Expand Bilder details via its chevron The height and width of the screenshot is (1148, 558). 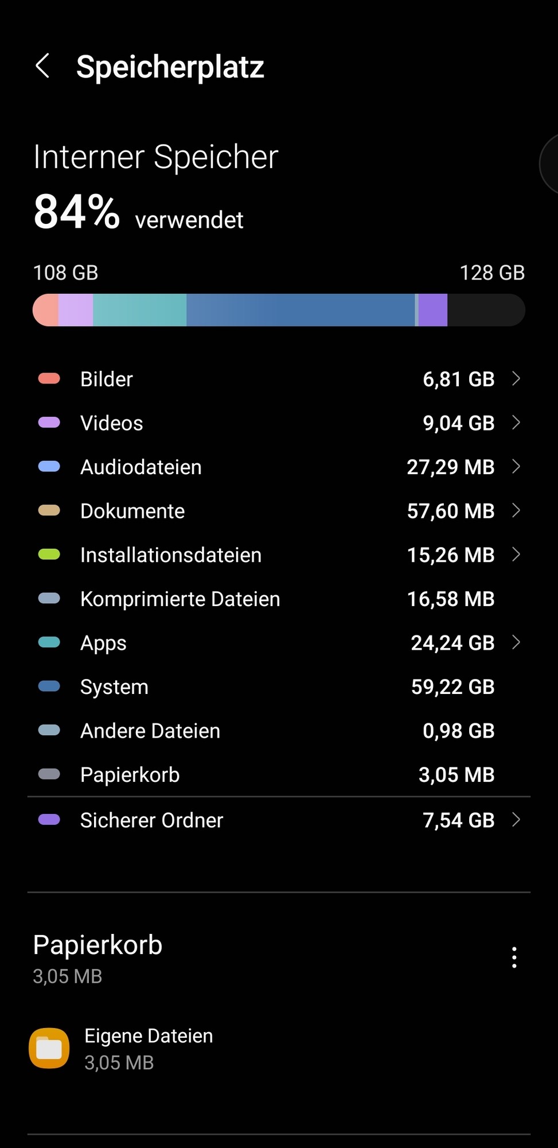point(516,378)
